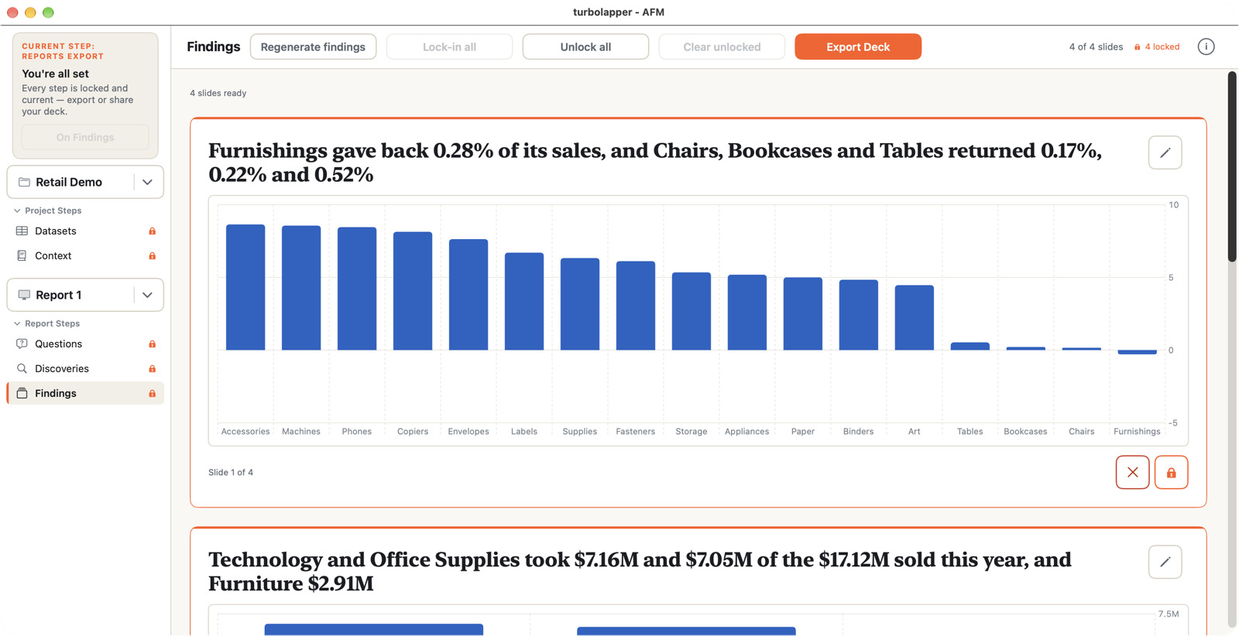Click the Questions speech bubble icon
Screen dimensions: 1239x636
[22, 344]
